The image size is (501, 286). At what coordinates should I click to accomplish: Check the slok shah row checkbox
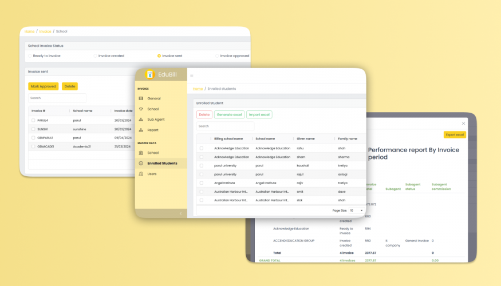click(202, 200)
